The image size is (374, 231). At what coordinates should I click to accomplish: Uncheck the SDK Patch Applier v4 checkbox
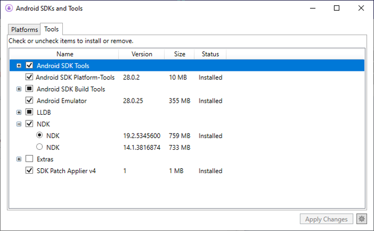tap(29, 170)
